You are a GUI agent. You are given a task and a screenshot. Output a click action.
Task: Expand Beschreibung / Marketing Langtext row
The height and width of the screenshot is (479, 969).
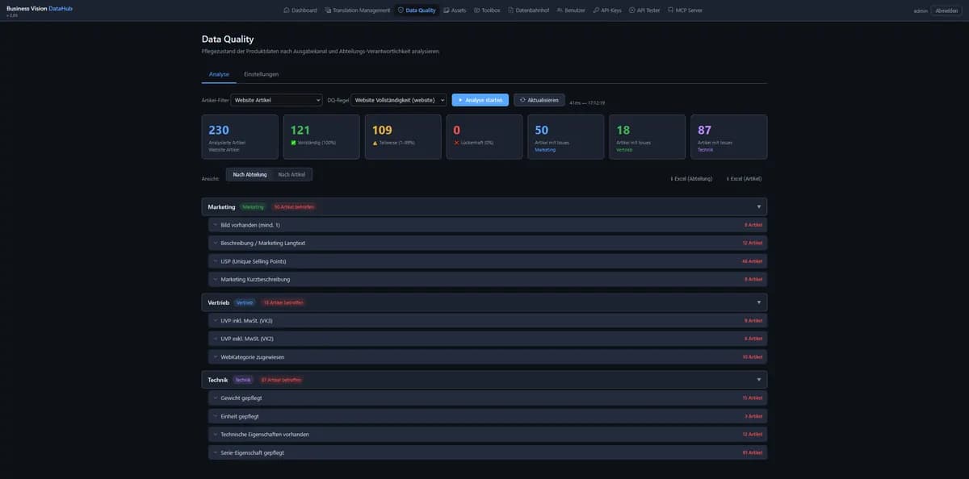click(x=488, y=243)
